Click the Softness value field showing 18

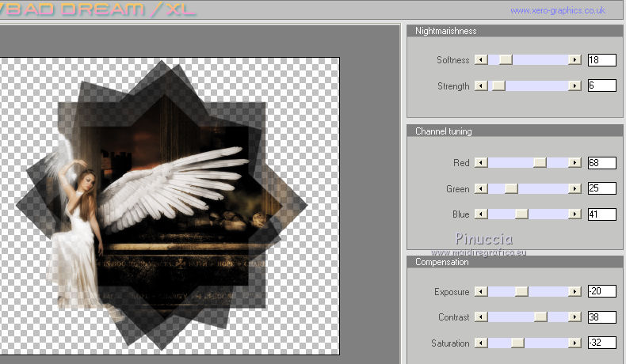tap(602, 60)
